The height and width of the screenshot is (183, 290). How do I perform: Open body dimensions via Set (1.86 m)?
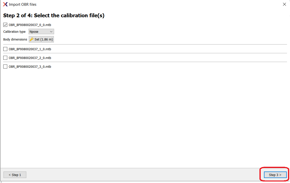[x=41, y=39]
